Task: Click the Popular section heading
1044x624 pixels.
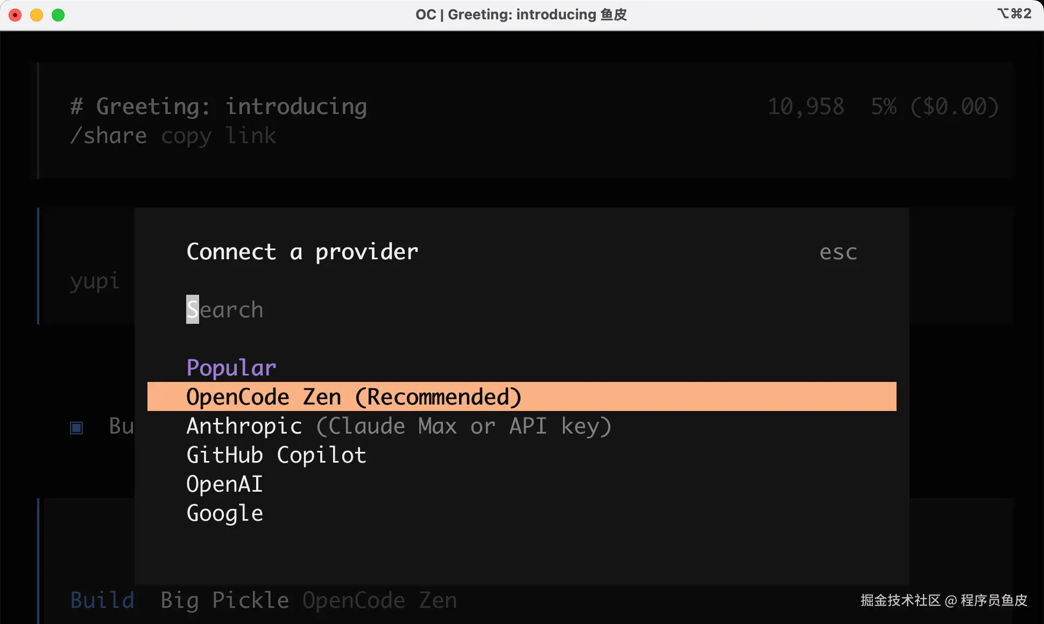Action: pos(231,368)
